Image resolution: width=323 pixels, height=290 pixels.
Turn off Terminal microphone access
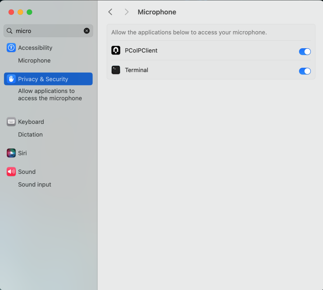pos(305,71)
